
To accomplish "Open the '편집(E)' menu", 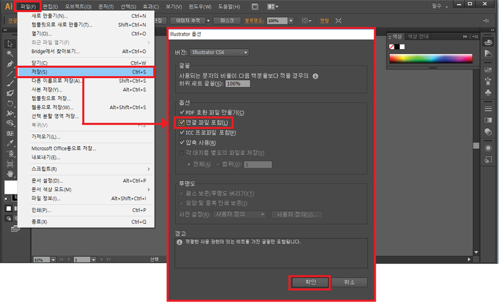I will (x=51, y=6).
